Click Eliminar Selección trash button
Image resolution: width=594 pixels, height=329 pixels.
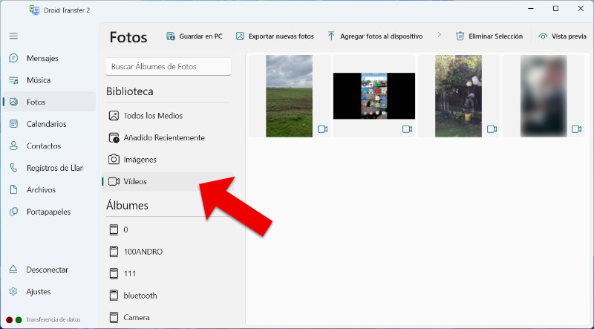click(x=489, y=36)
